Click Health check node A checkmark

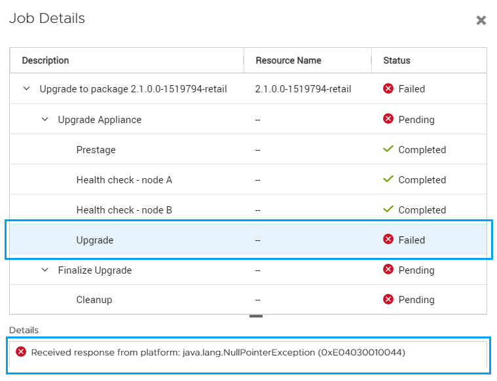(388, 179)
